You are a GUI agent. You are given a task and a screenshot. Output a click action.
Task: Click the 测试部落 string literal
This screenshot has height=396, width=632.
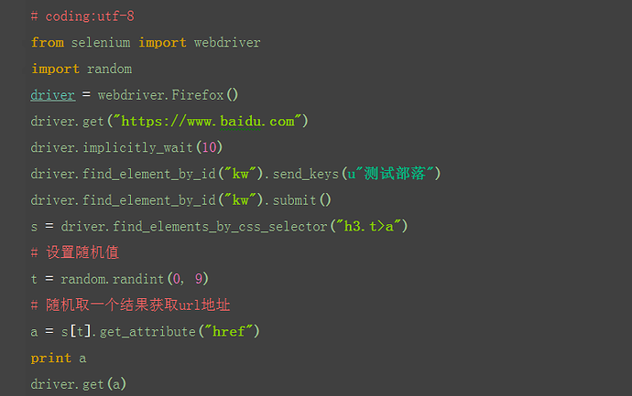point(390,174)
